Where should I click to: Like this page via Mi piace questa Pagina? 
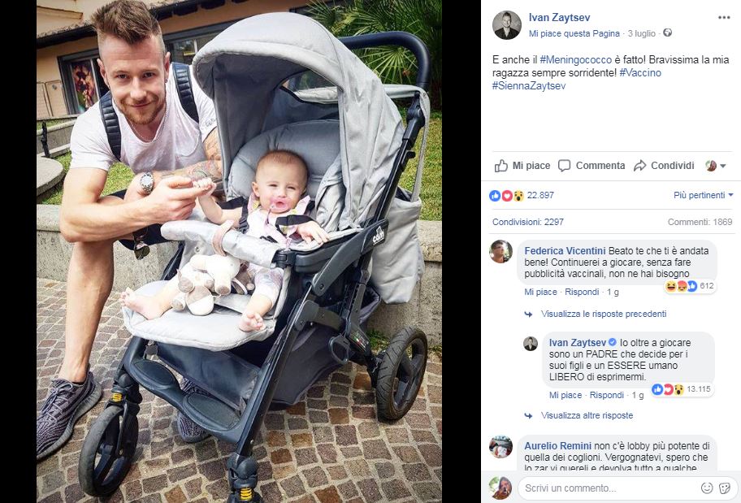(574, 33)
